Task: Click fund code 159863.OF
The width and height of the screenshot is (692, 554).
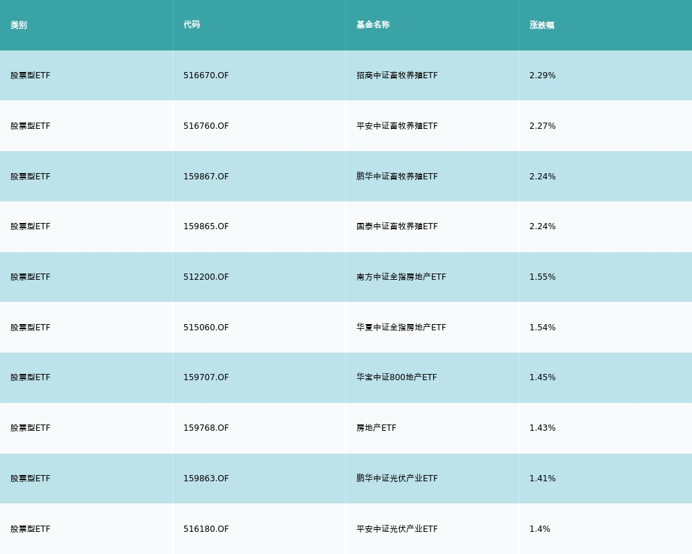Action: 206,479
